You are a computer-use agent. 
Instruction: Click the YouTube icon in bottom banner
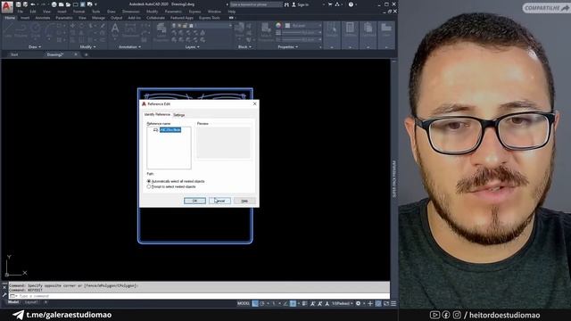[434, 315]
